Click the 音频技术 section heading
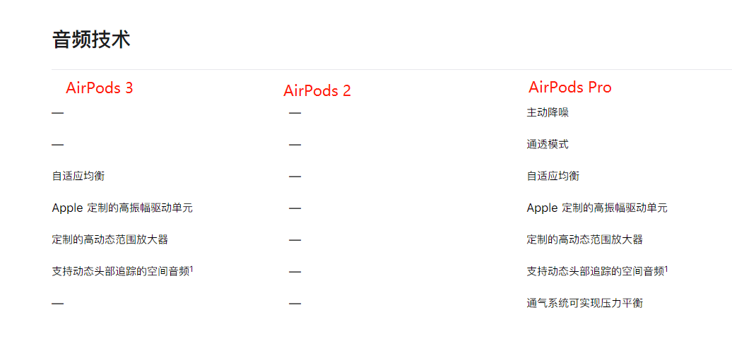732x358 pixels. pyautogui.click(x=91, y=40)
